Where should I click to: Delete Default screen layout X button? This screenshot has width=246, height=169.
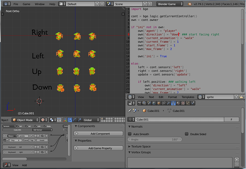[x=102, y=4]
